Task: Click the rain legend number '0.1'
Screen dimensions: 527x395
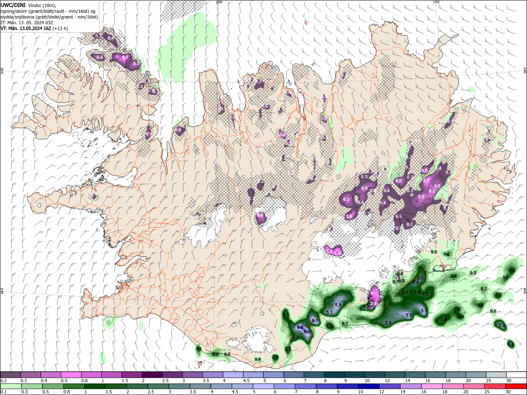Action: pyautogui.click(x=4, y=392)
